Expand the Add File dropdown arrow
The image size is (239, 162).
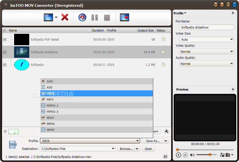56,17
